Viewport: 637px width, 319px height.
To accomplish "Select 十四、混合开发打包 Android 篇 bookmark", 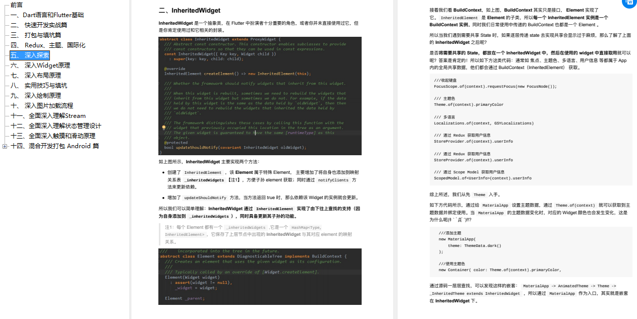I will (55, 146).
